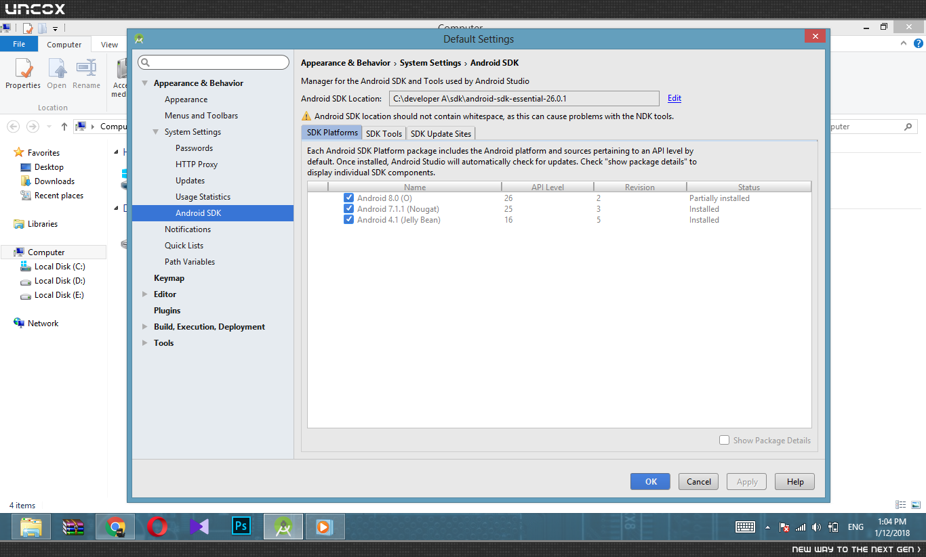Switch File Explorer to details view icon

(x=901, y=505)
